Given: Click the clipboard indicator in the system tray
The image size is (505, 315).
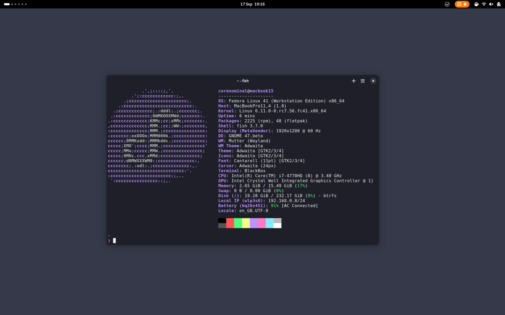Looking at the screenshot, I should coord(498,4).
